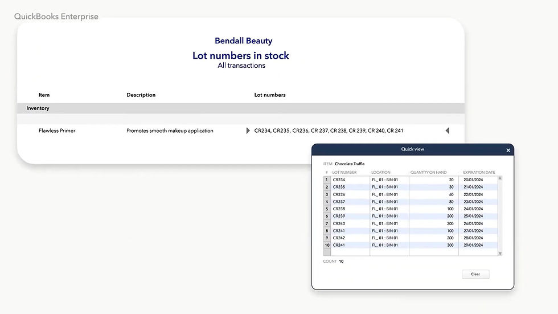Viewport: 558px width, 314px height.
Task: Click the QUANTITY ON HAND column header
Action: [428, 172]
